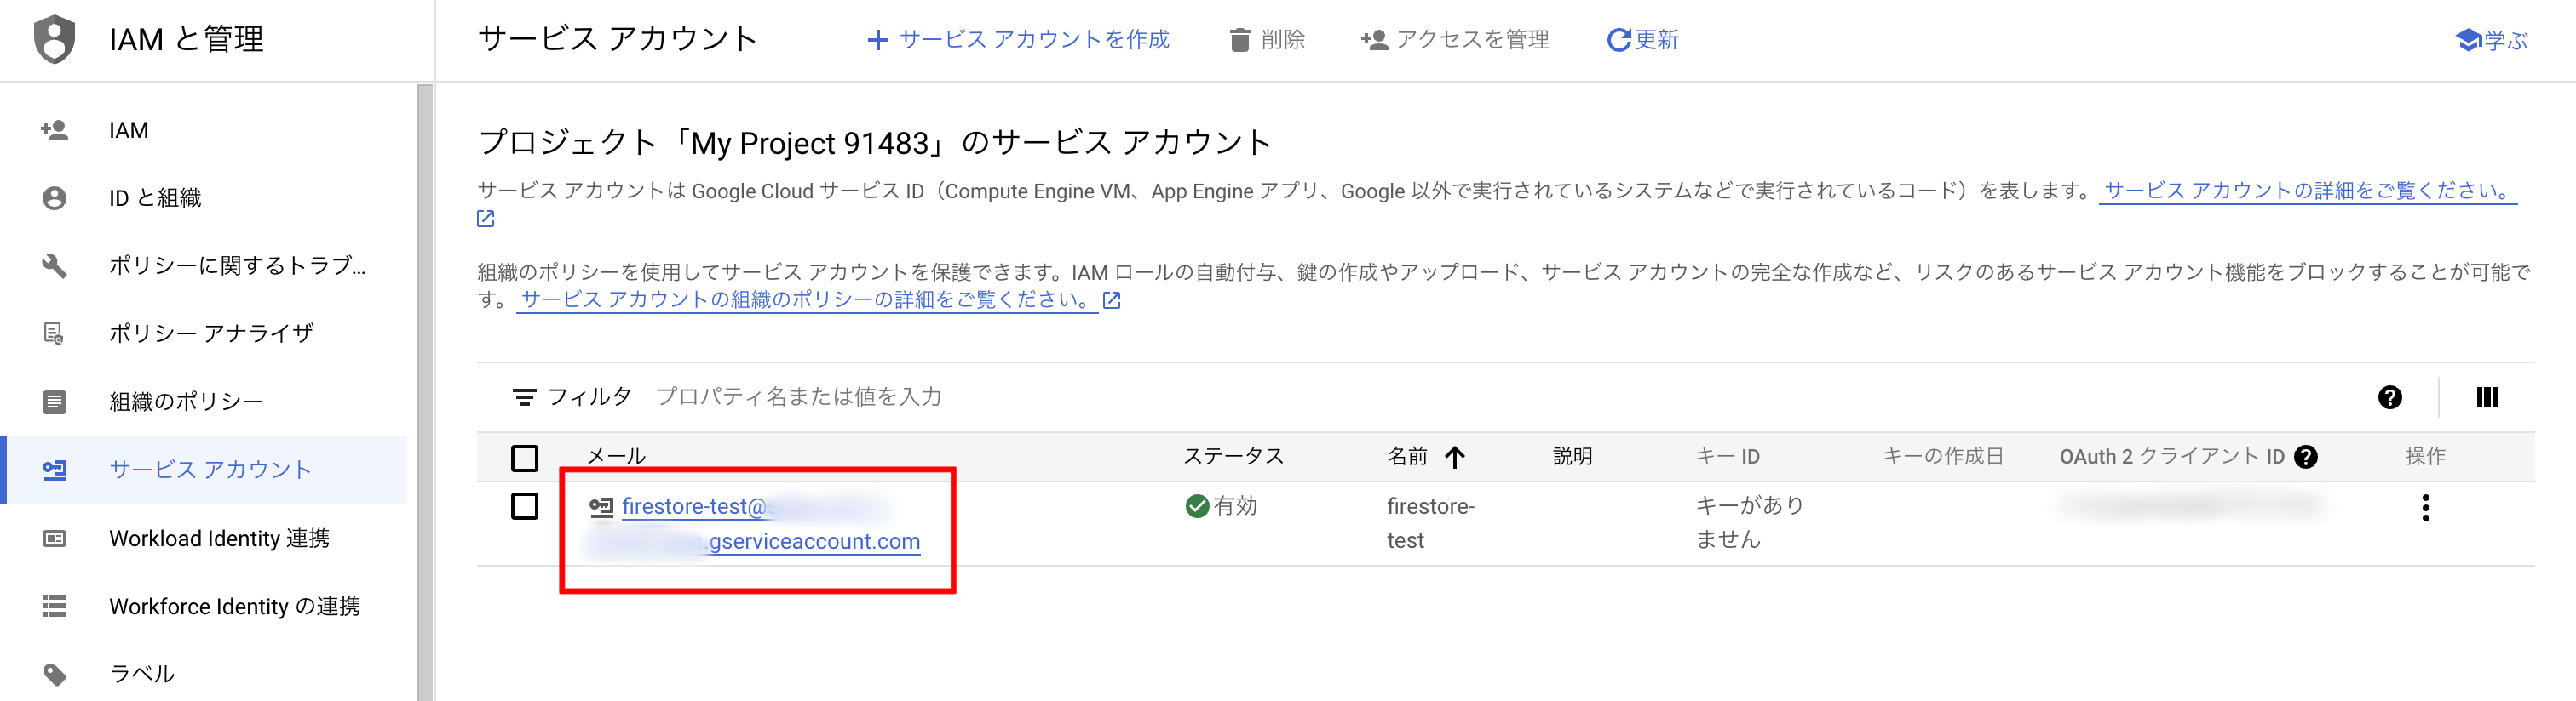The width and height of the screenshot is (2576, 701).
Task: Click the フィルタ filter icon
Action: coord(523,397)
